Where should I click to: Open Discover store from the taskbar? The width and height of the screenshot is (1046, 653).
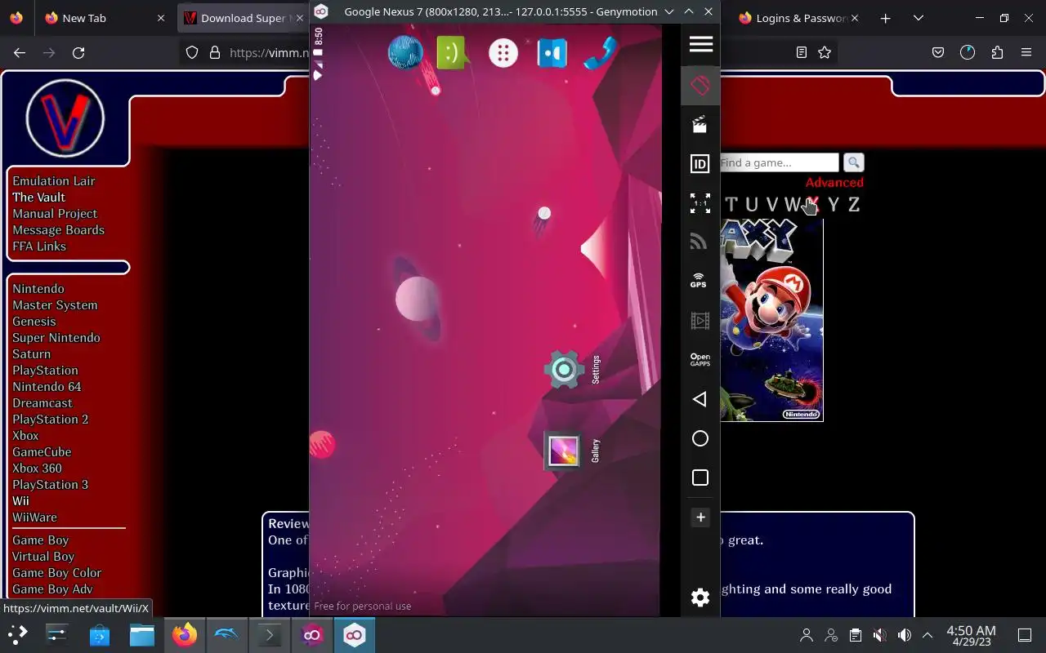click(x=100, y=634)
